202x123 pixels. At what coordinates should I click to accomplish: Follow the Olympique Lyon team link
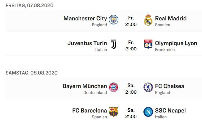(x=176, y=43)
